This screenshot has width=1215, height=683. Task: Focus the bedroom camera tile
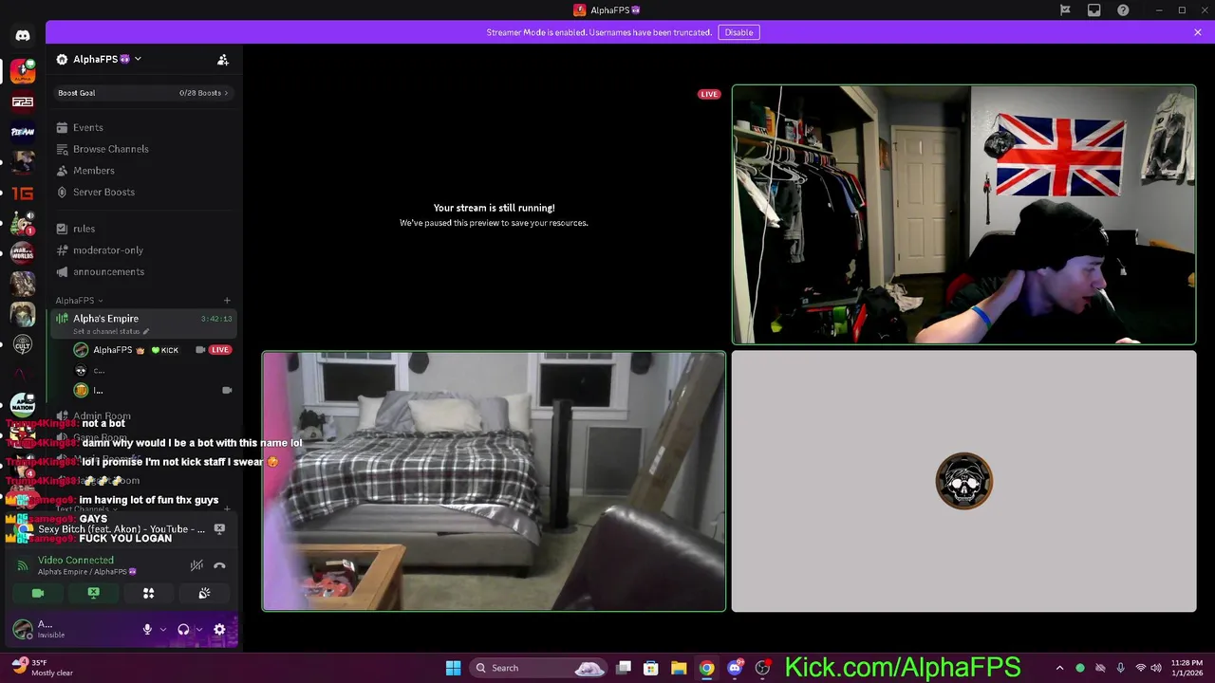click(494, 482)
